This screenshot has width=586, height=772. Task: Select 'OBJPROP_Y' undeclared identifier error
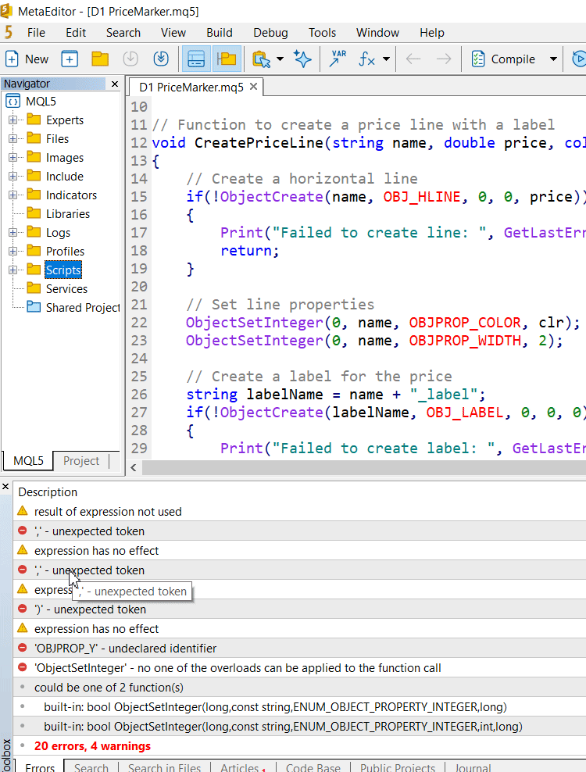pyautogui.click(x=299, y=648)
